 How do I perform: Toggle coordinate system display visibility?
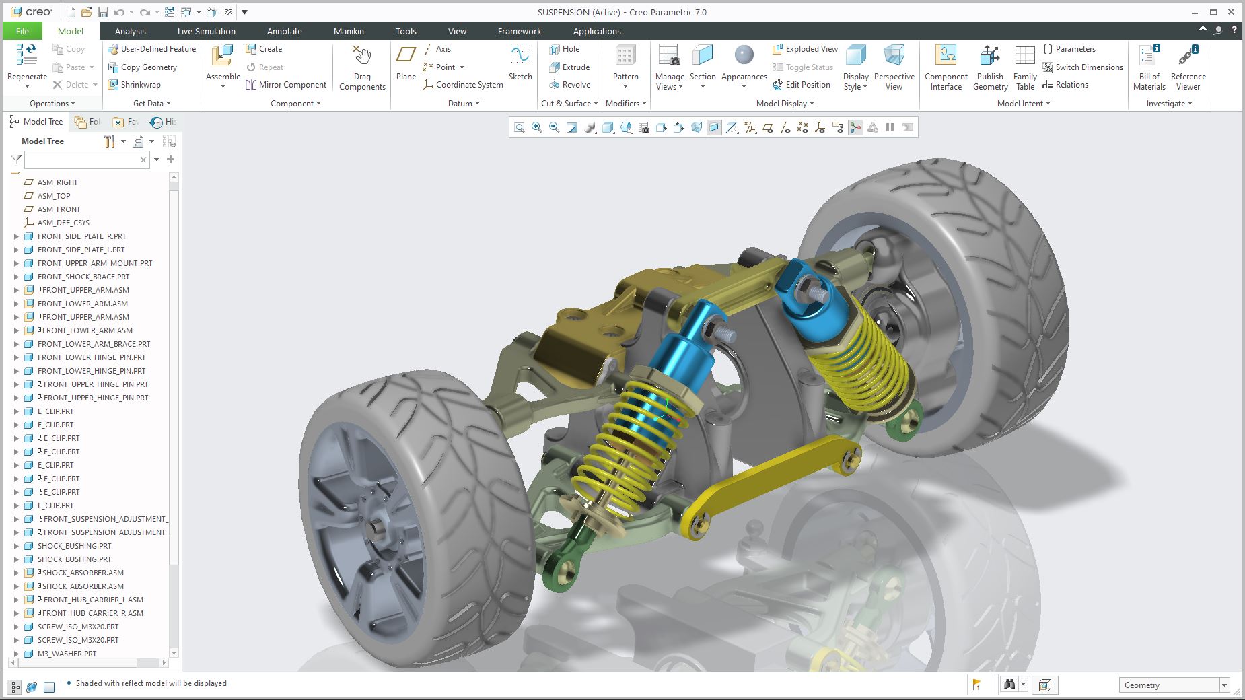820,127
